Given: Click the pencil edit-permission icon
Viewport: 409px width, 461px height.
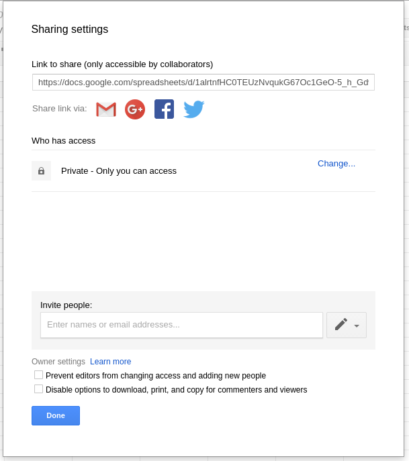Looking at the screenshot, I should point(341,325).
